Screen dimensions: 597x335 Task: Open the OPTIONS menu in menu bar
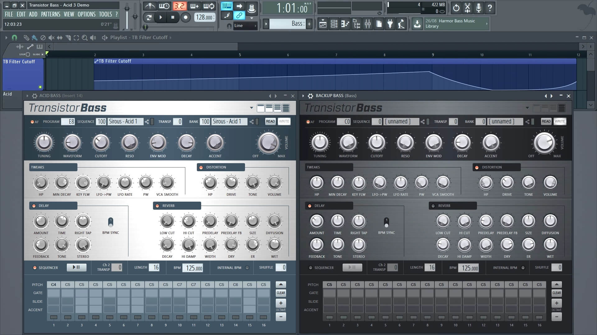click(x=86, y=14)
